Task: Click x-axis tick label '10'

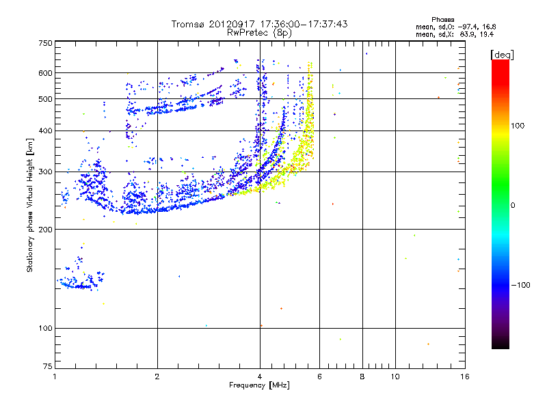Action: pyautogui.click(x=395, y=377)
